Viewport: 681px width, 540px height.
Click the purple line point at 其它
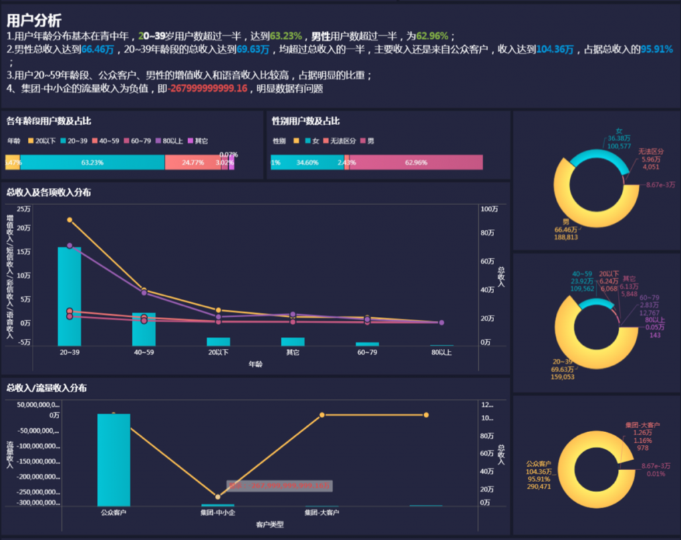(x=293, y=314)
